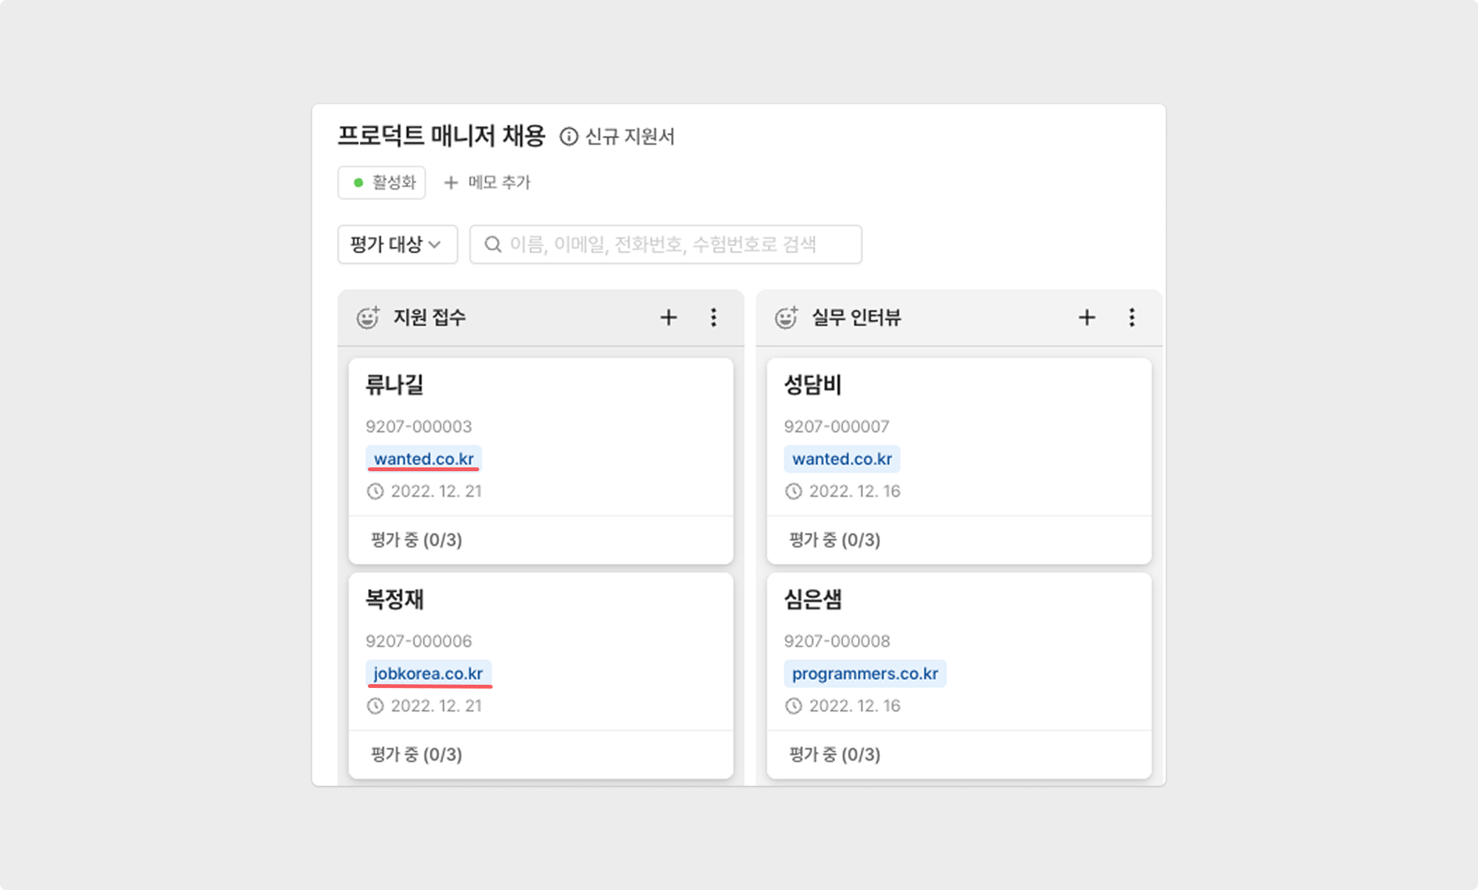
Task: Open the 실무 인터뷰 column options menu
Action: [x=1132, y=317]
